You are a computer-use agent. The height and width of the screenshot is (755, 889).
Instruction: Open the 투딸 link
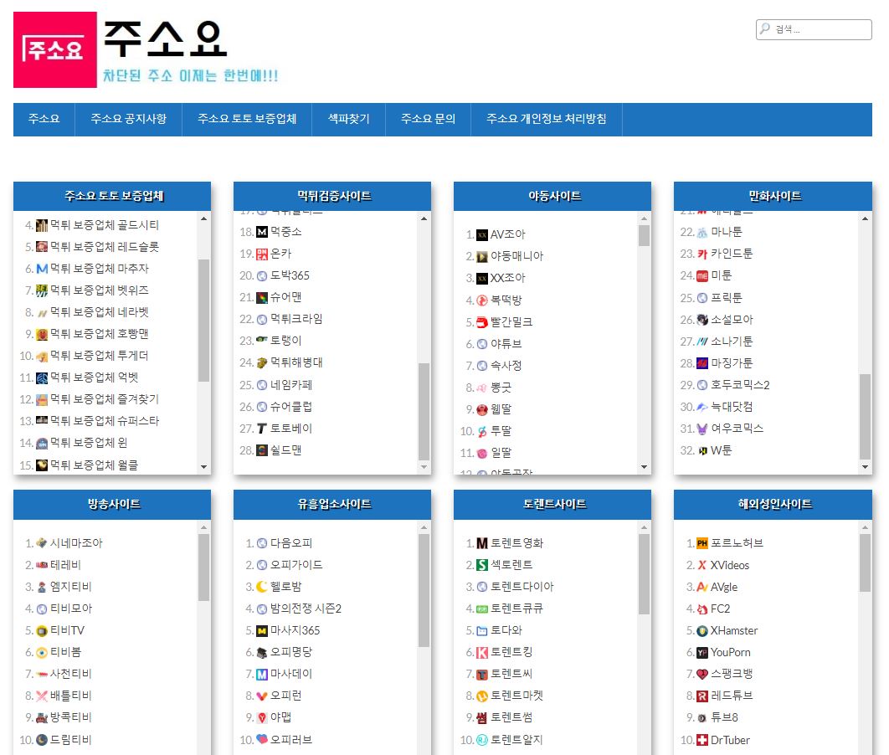(x=501, y=431)
